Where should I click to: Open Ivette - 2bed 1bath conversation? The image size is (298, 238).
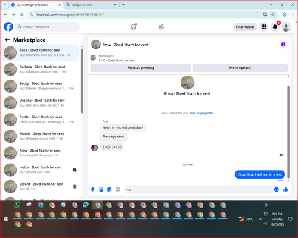(x=41, y=170)
